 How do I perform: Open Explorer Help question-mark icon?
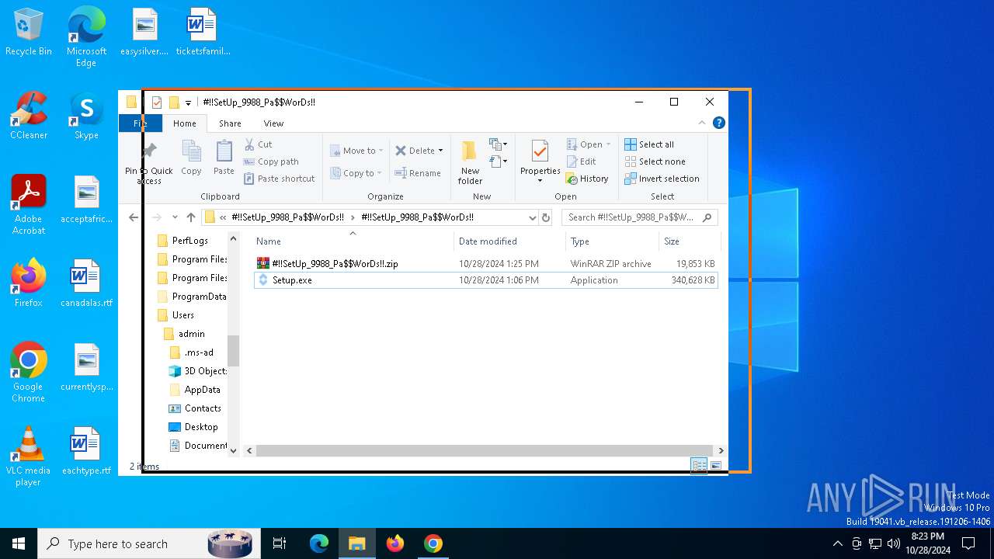coord(719,123)
